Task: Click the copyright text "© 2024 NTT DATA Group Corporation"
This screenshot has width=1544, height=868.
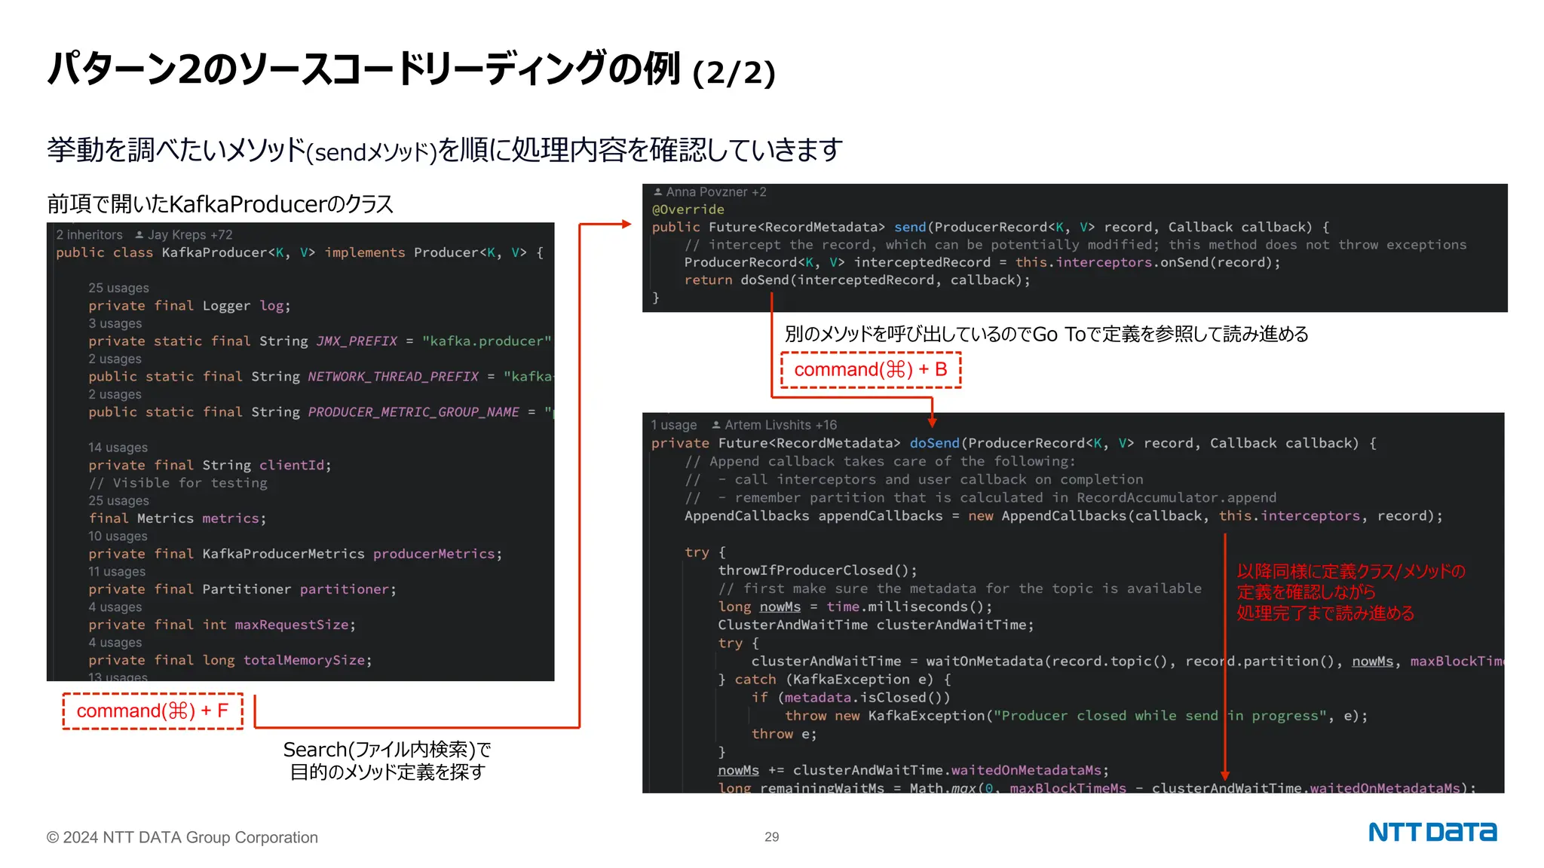Action: pos(182,838)
